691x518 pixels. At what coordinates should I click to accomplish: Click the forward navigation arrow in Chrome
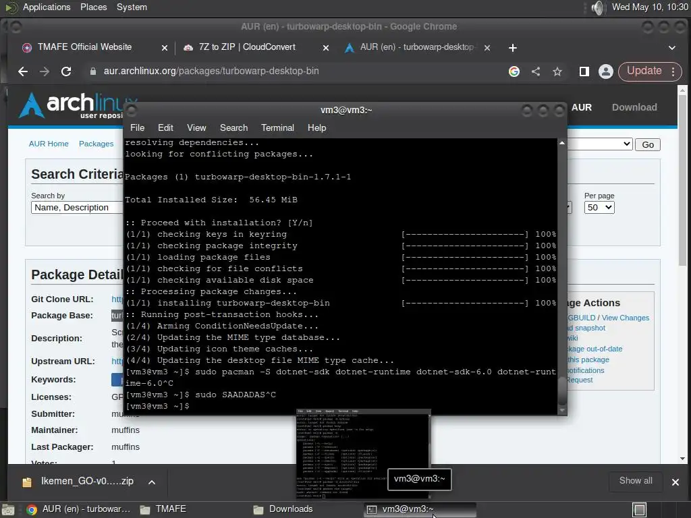click(x=45, y=71)
